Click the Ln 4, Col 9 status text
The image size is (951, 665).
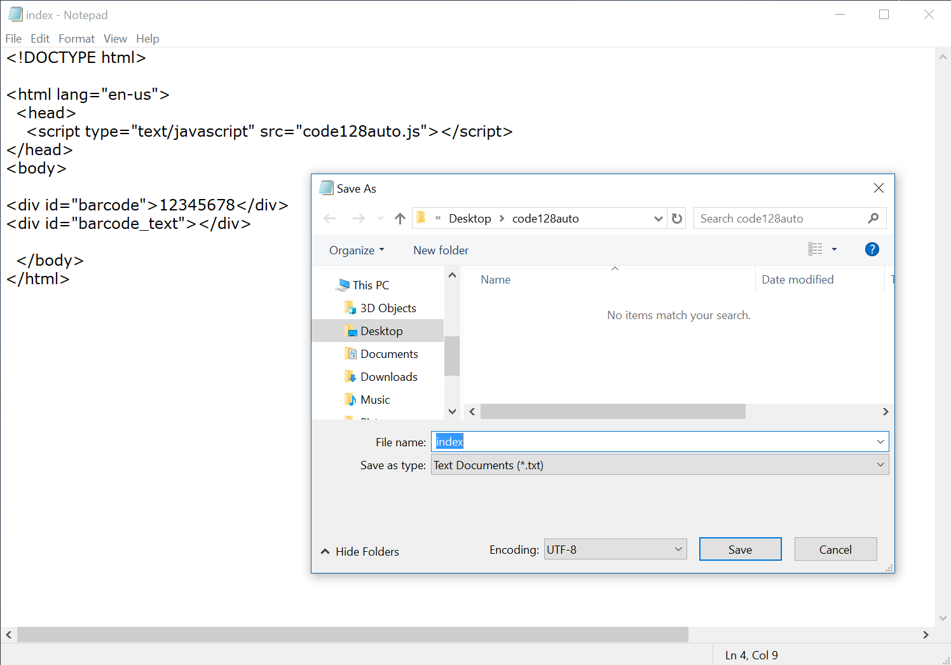(751, 655)
